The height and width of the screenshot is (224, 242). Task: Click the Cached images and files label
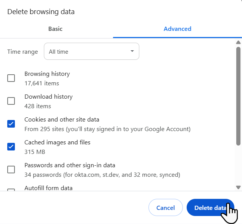[x=57, y=142]
